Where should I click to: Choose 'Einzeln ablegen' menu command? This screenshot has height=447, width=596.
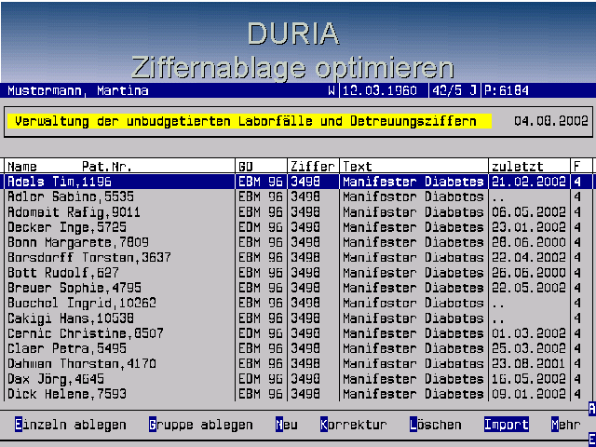pyautogui.click(x=71, y=425)
